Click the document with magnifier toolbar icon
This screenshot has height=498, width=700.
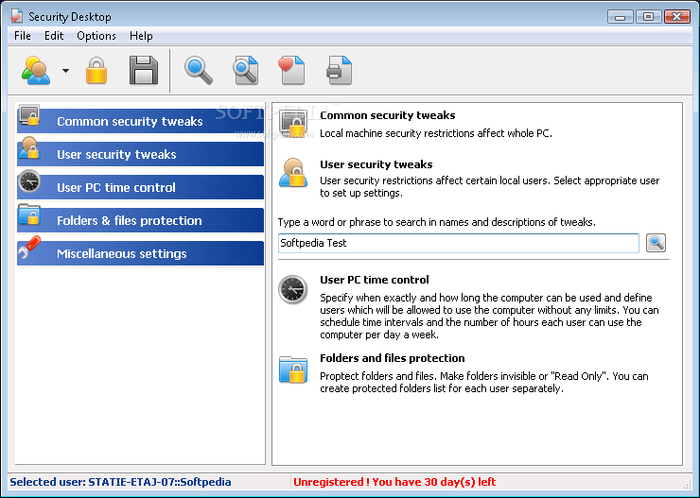(x=246, y=71)
